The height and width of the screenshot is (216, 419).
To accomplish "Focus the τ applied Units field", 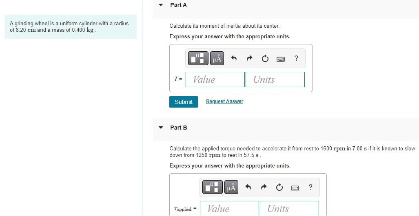I will click(x=289, y=208).
